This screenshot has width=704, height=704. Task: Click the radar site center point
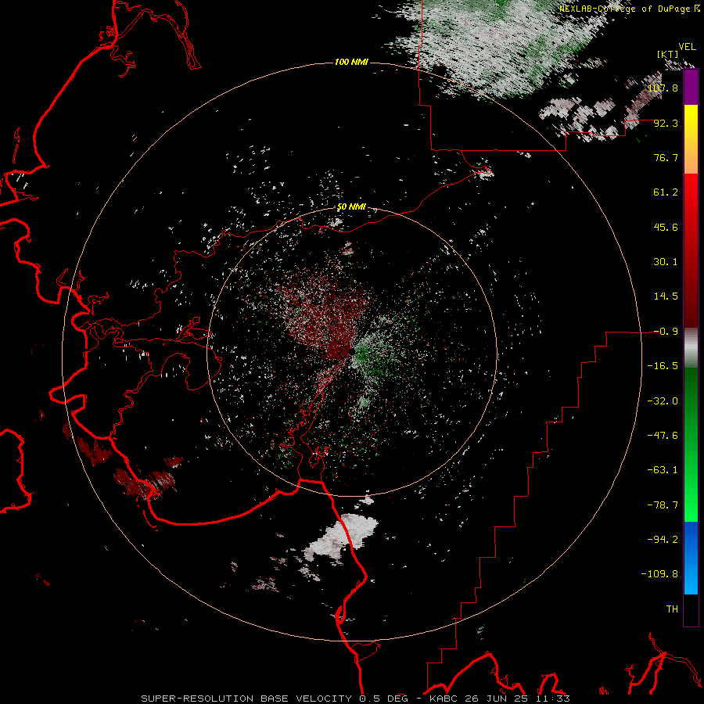pos(352,350)
